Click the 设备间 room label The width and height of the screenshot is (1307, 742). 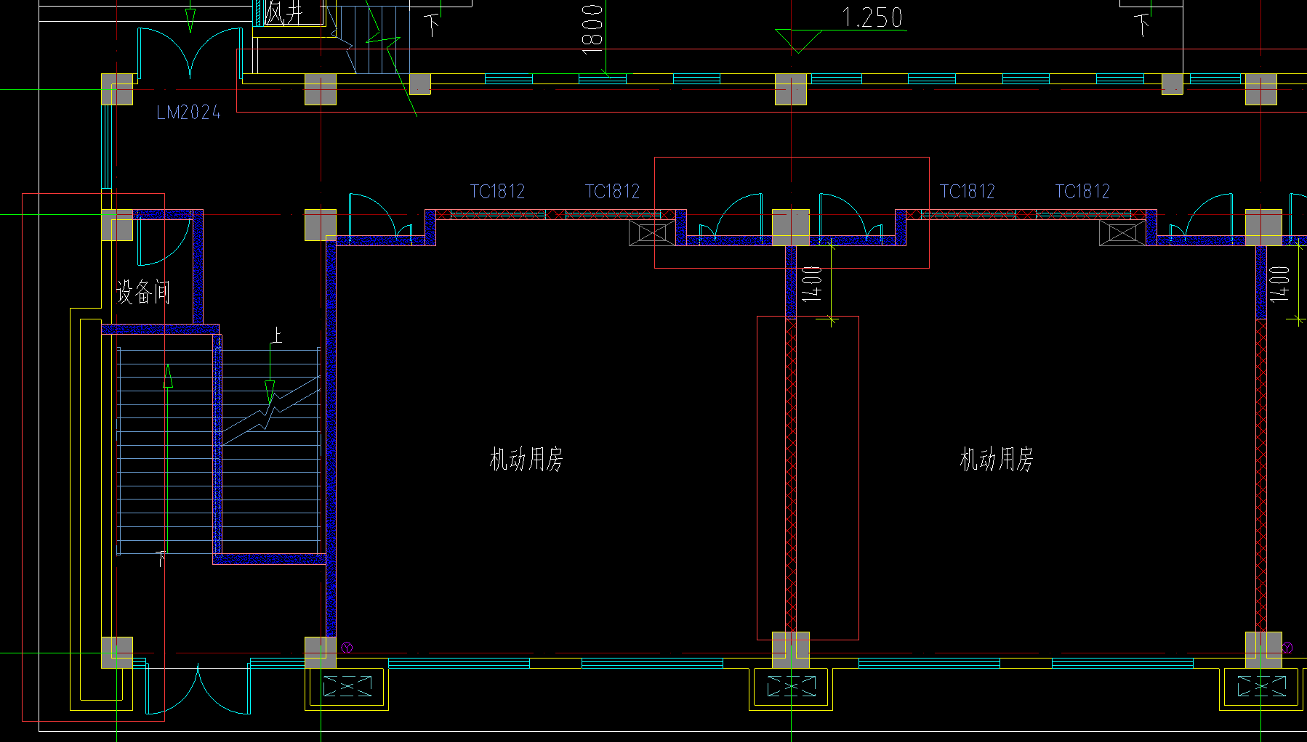(143, 292)
